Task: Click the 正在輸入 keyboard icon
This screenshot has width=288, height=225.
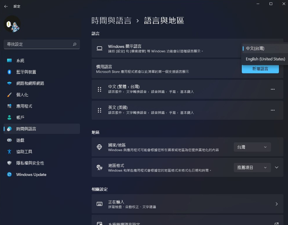Action: [100, 204]
